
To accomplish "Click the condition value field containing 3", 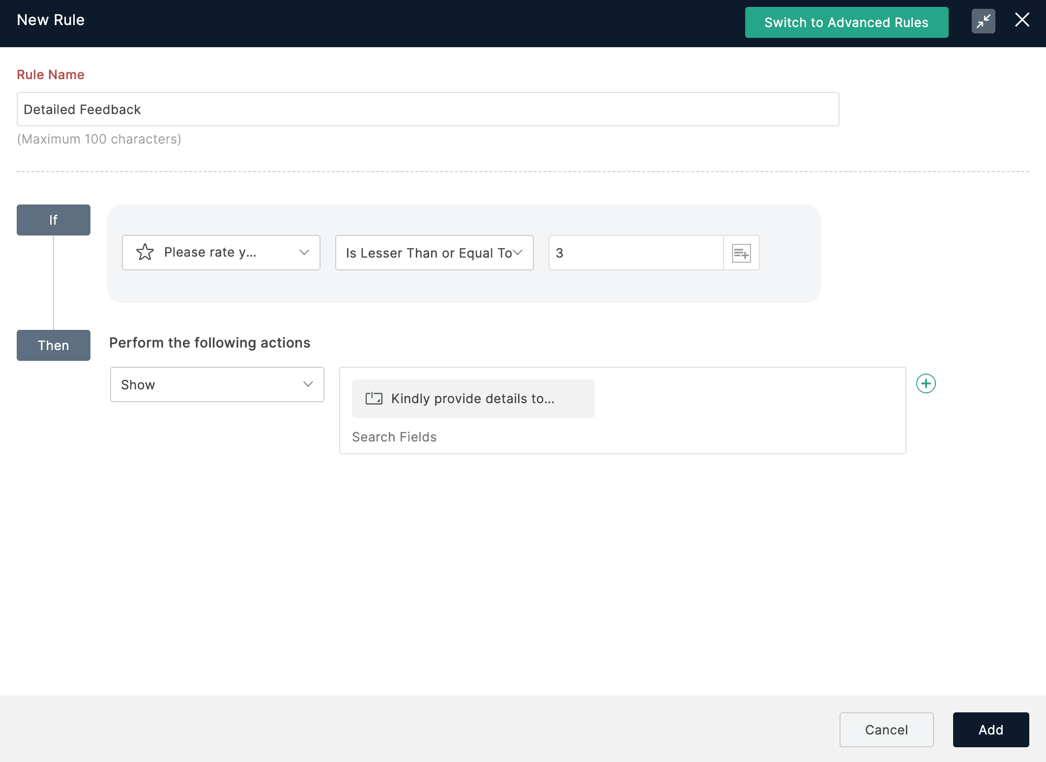I will click(636, 253).
